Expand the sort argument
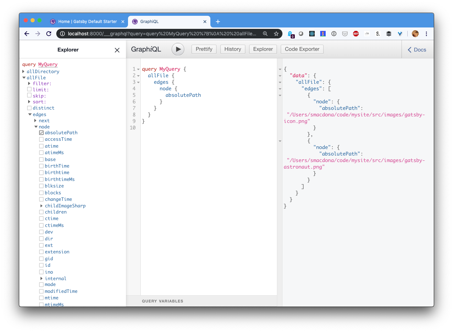This screenshot has width=453, height=332. point(29,102)
